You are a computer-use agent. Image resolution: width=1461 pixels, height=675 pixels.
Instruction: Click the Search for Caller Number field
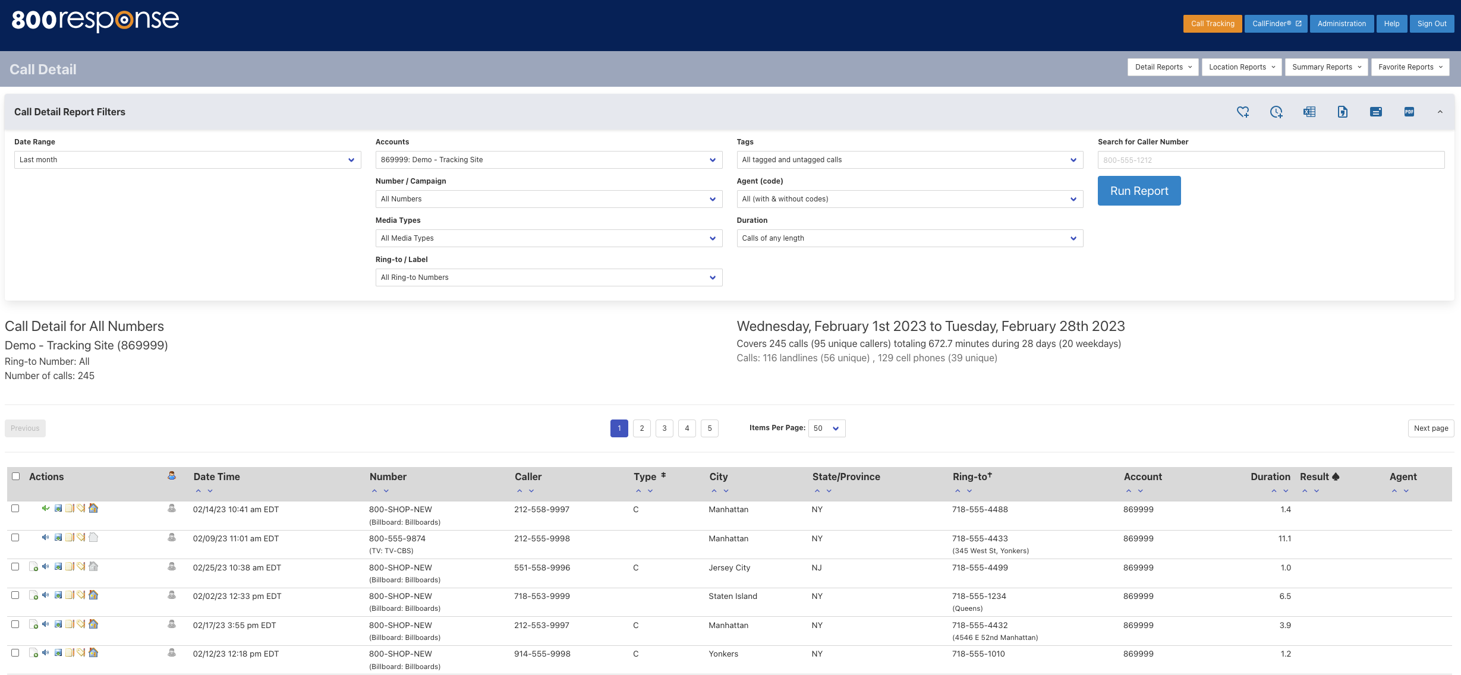coord(1270,160)
